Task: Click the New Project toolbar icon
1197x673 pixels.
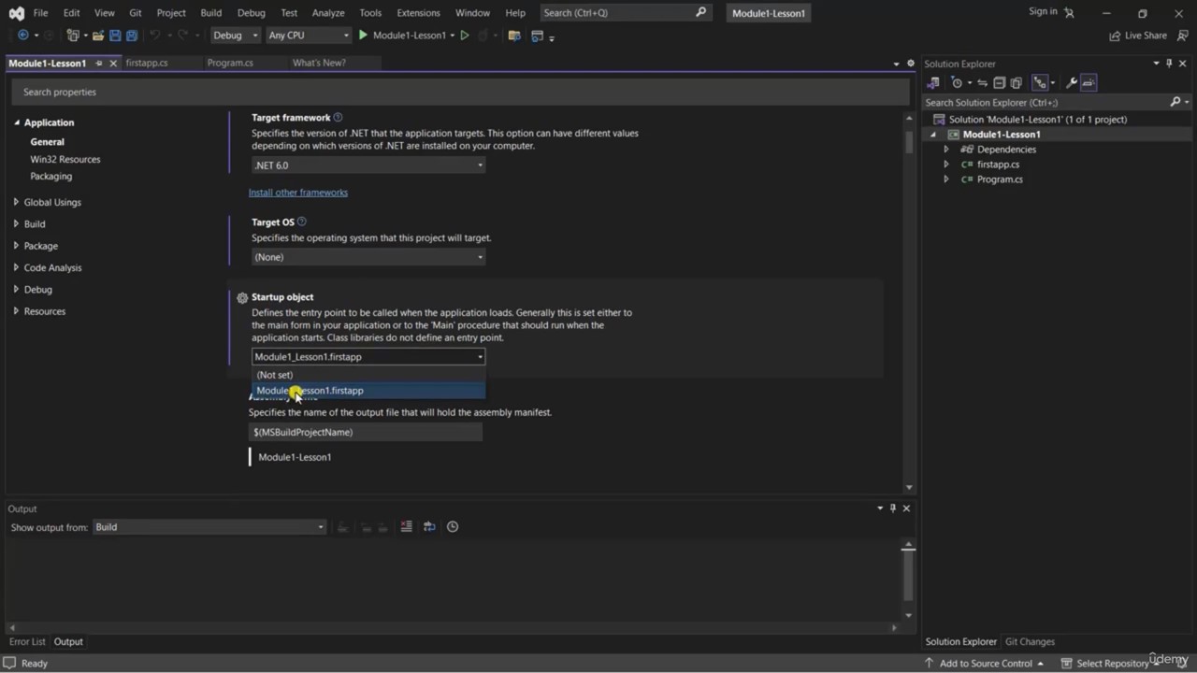Action: (x=73, y=36)
